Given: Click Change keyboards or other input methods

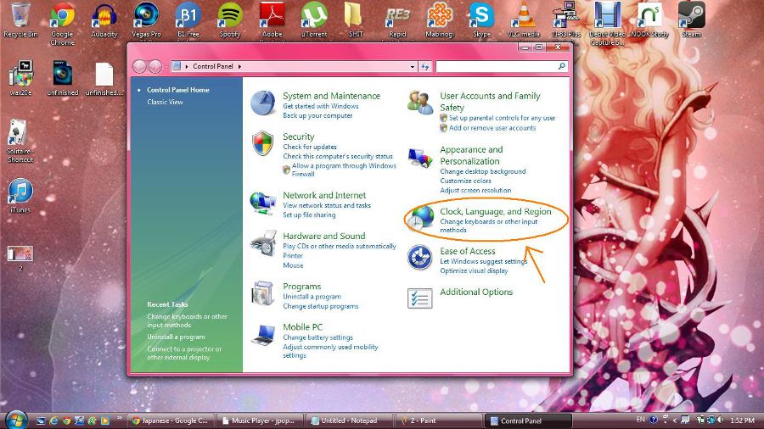Looking at the screenshot, I should tap(488, 226).
